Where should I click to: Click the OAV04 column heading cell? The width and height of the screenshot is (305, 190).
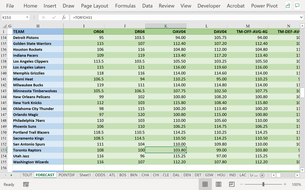point(166,32)
